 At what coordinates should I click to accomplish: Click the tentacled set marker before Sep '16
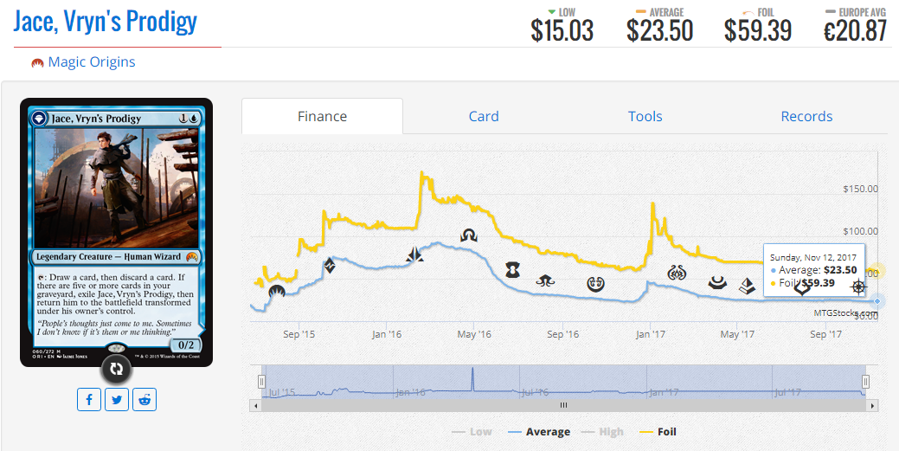[x=544, y=280]
